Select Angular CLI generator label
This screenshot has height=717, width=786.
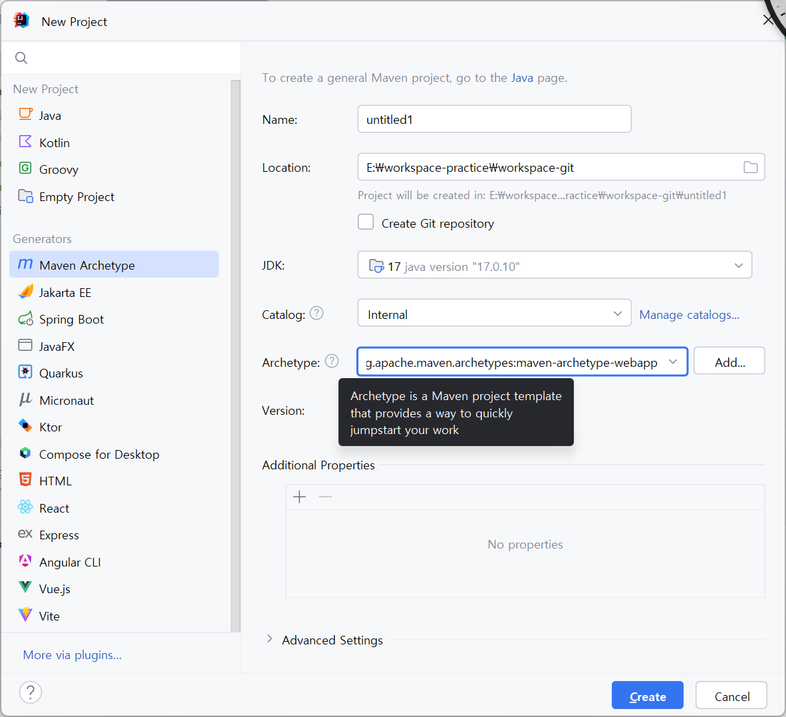pyautogui.click(x=70, y=563)
